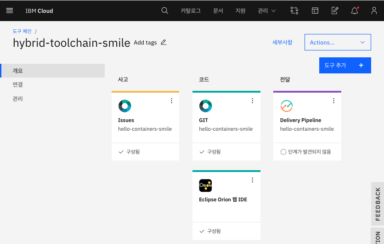This screenshot has height=244, width=384.
Task: Click the 전달 column heading
Action: point(285,79)
